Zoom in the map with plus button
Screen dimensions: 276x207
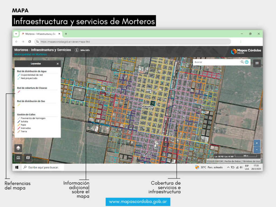(257, 143)
